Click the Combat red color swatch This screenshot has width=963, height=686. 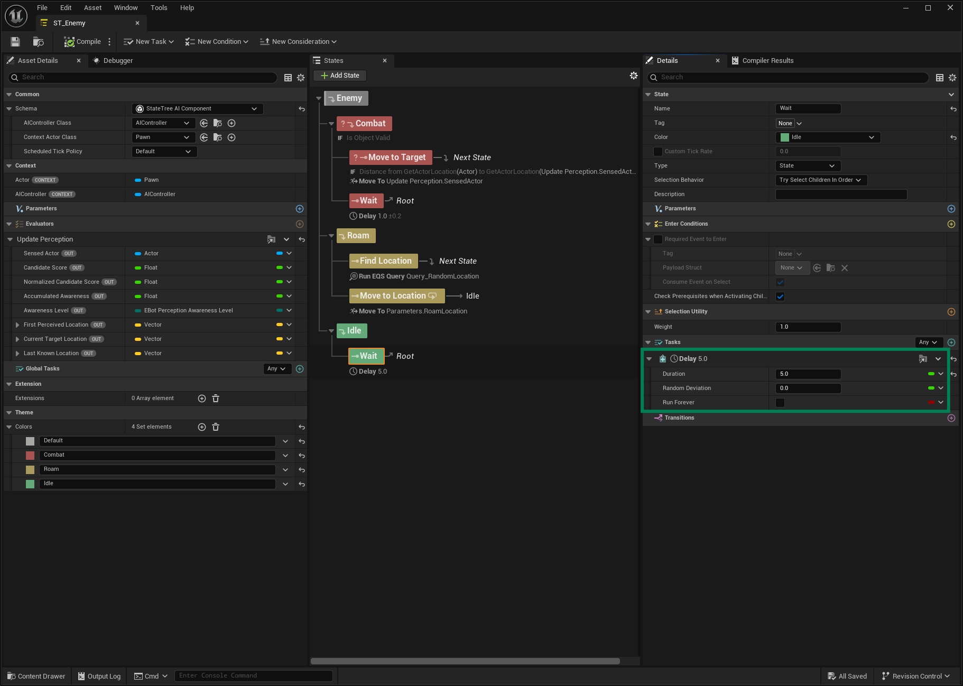[30, 456]
